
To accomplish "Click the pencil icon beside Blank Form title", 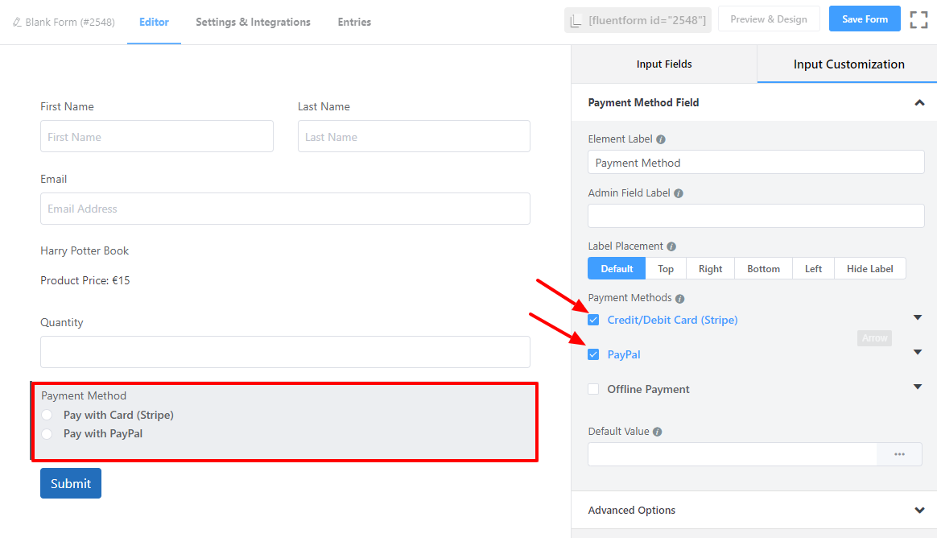I will tap(17, 22).
